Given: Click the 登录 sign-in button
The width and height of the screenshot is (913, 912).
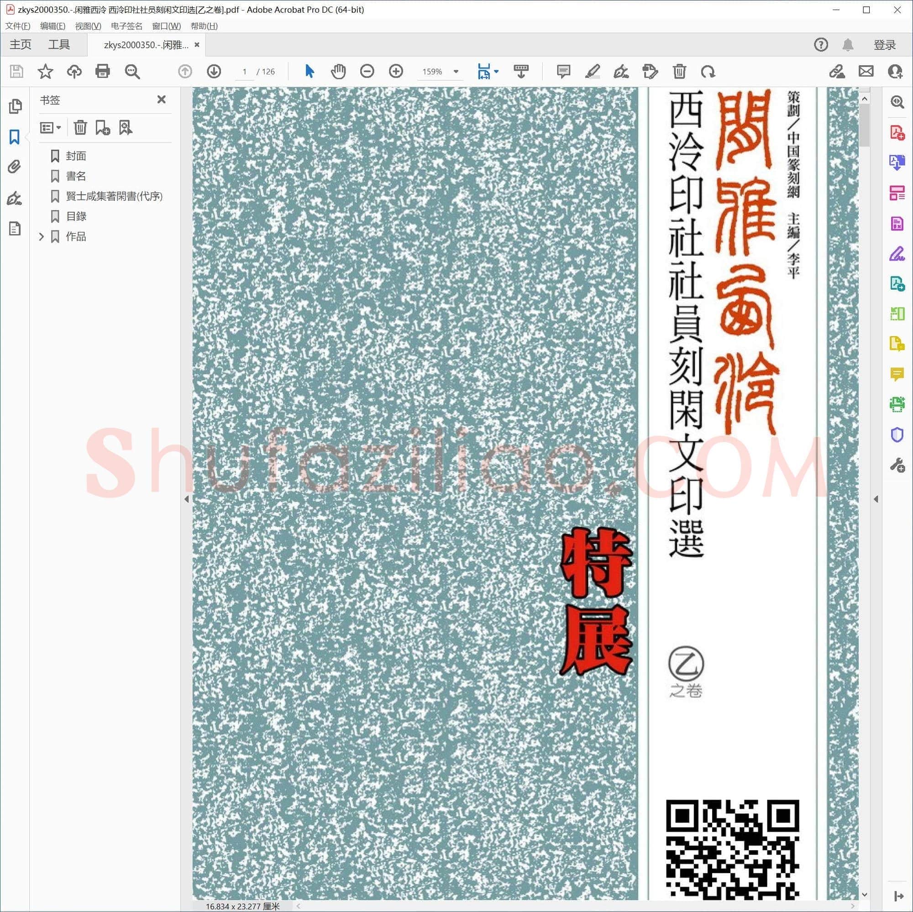Looking at the screenshot, I should [x=885, y=44].
